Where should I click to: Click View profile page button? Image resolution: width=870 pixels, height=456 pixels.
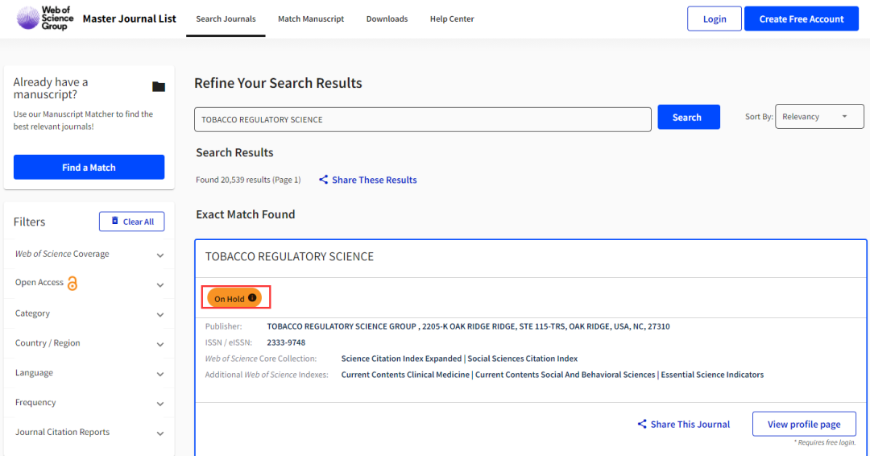804,424
